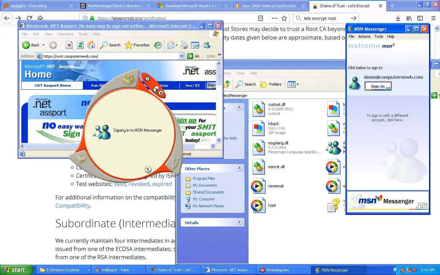Open Firefox page actions ellipsis

[x=274, y=18]
